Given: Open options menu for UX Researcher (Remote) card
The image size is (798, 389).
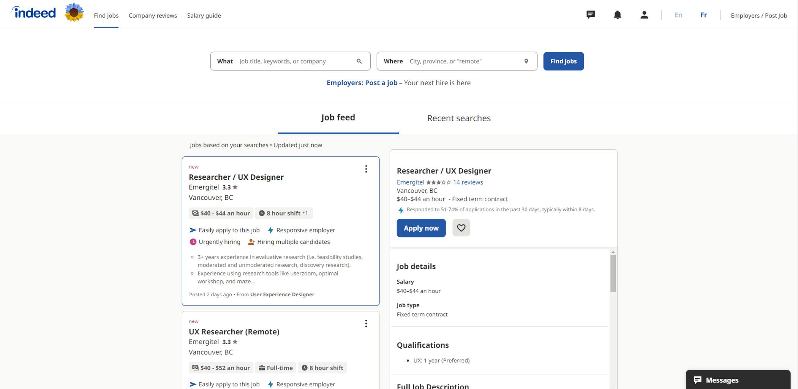Looking at the screenshot, I should pyautogui.click(x=366, y=324).
